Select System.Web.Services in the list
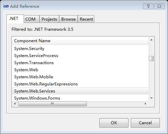The image size is (168, 134). (x=80, y=91)
